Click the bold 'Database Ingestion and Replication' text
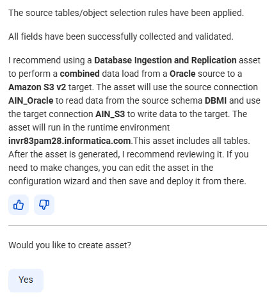Screen dimensions: 272x302 click(x=165, y=60)
